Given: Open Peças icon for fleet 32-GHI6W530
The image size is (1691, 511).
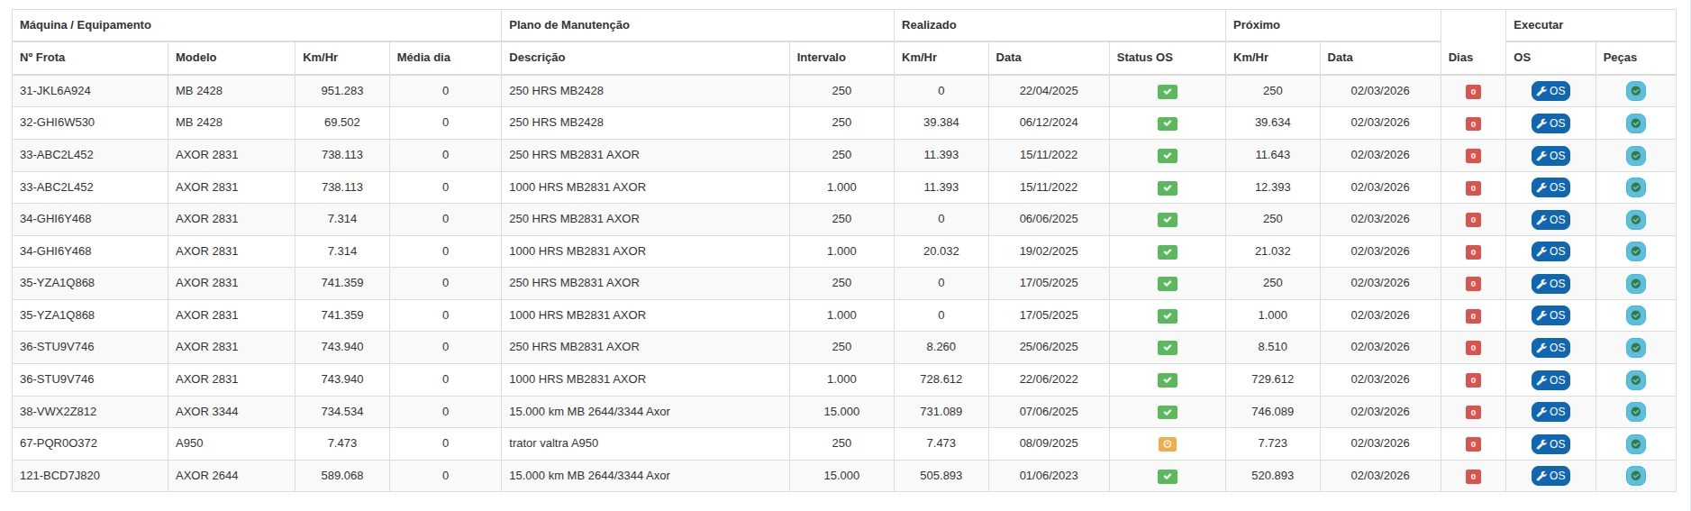Looking at the screenshot, I should point(1635,123).
